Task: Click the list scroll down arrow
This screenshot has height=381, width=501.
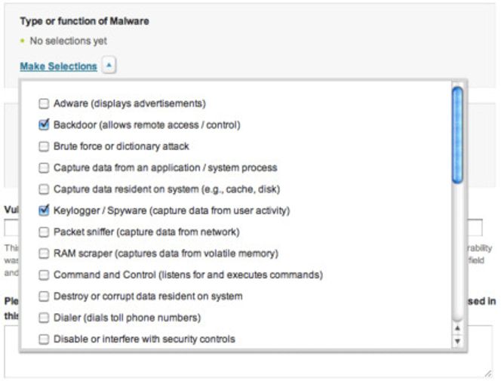Action: pyautogui.click(x=456, y=341)
